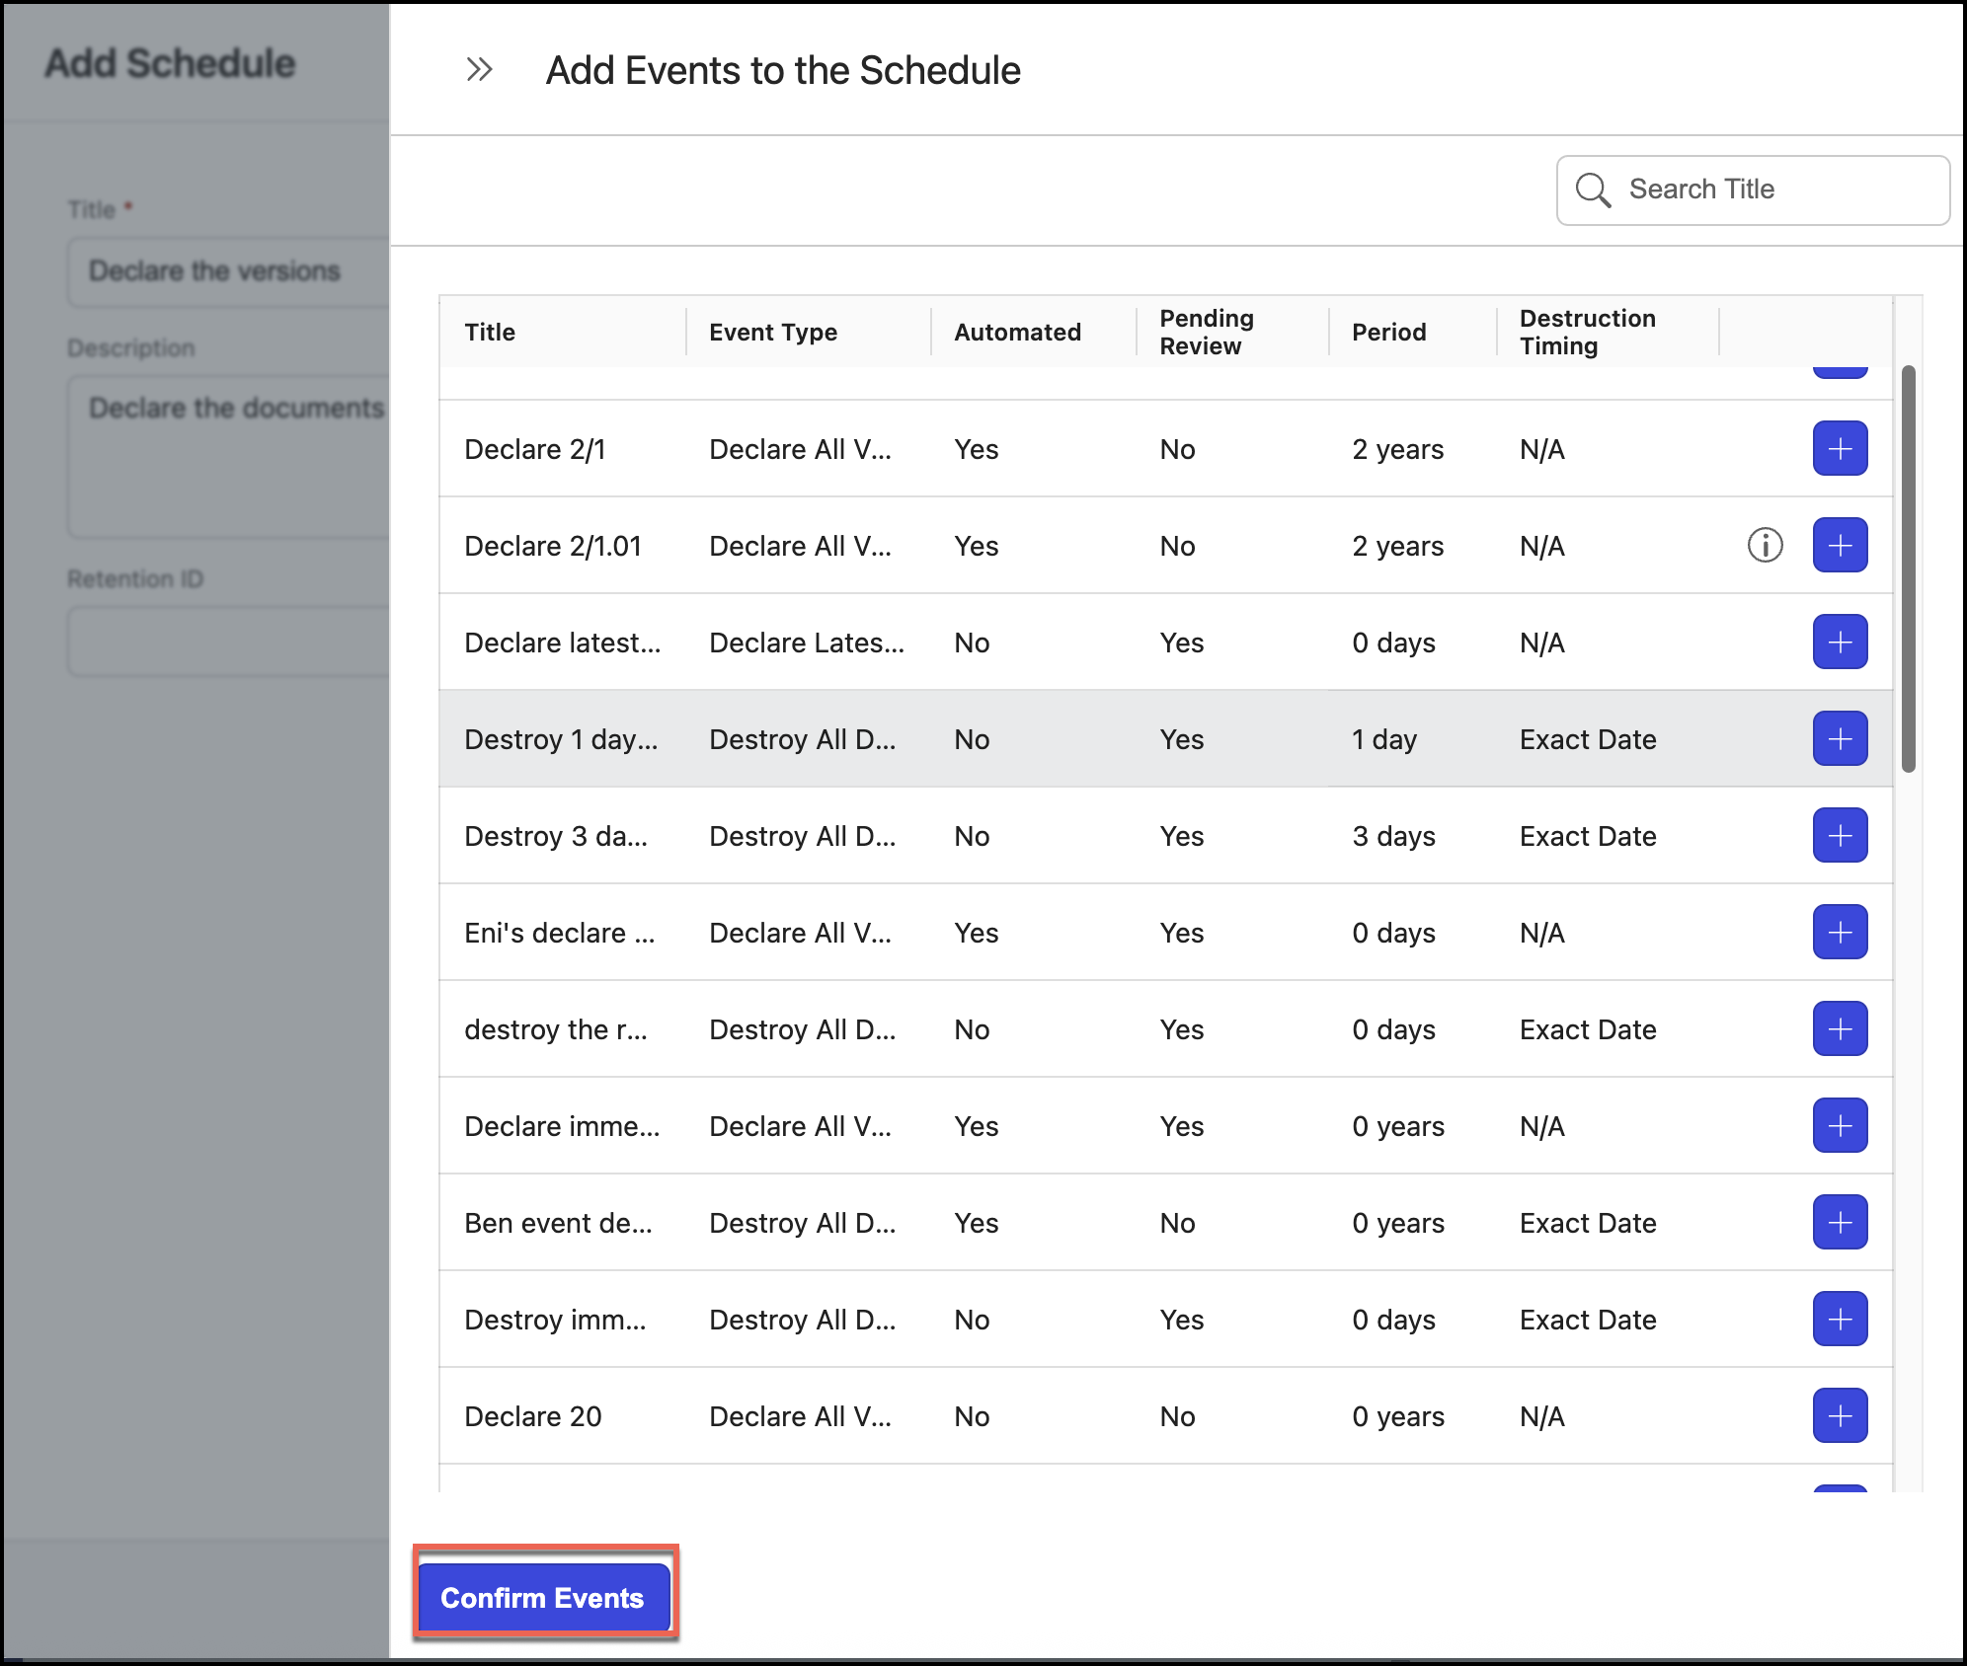
Task: Add the Declare immediately event row
Action: [x=1839, y=1125]
